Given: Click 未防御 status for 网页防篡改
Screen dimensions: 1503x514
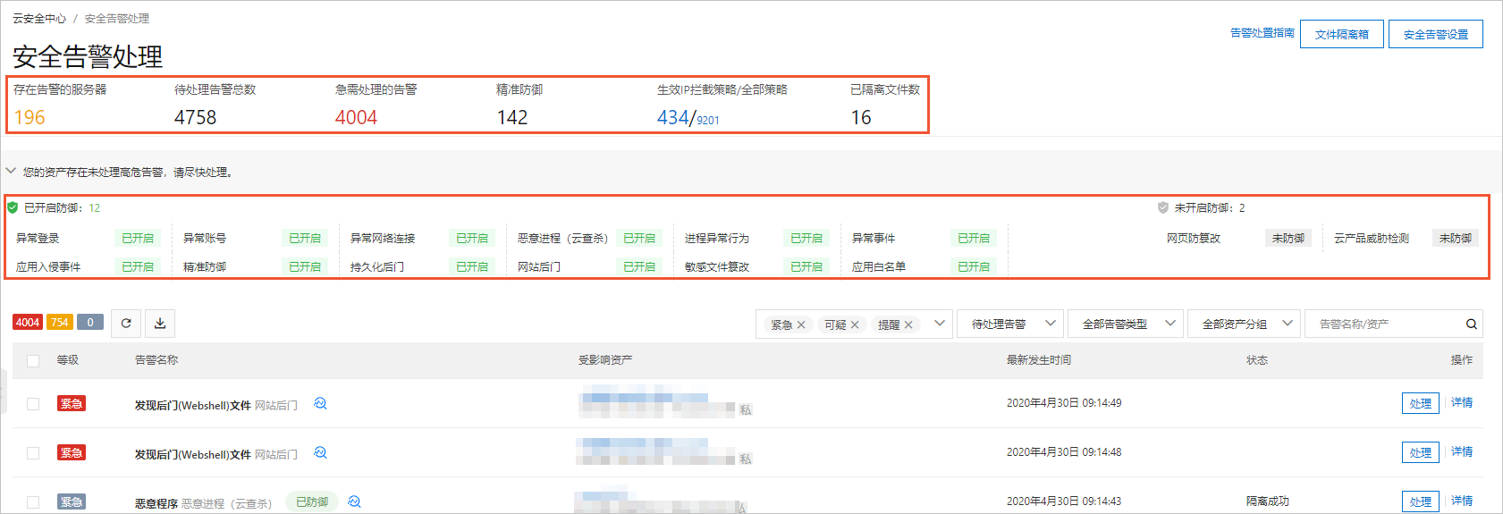Looking at the screenshot, I should (x=1288, y=239).
